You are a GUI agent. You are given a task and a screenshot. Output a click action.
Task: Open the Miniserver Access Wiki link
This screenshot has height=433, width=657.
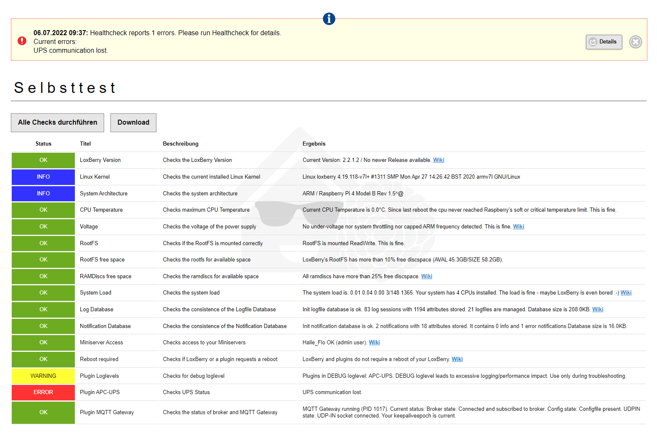374,343
